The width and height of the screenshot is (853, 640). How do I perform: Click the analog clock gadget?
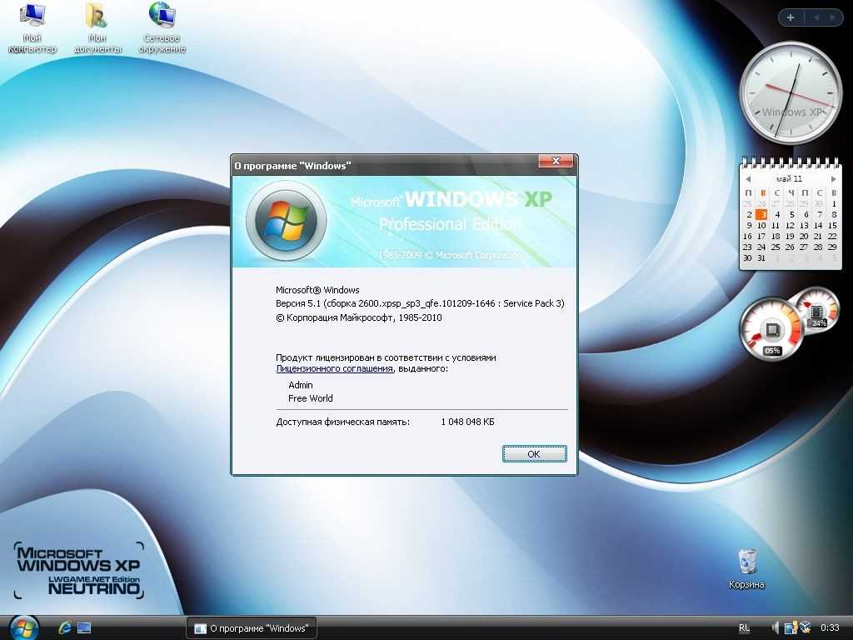[x=791, y=93]
